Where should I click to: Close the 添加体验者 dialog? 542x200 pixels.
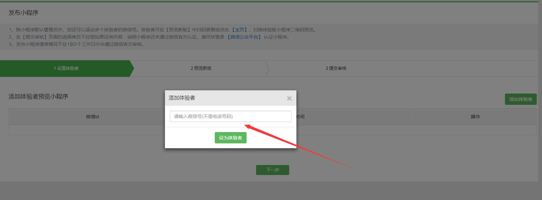tap(289, 98)
